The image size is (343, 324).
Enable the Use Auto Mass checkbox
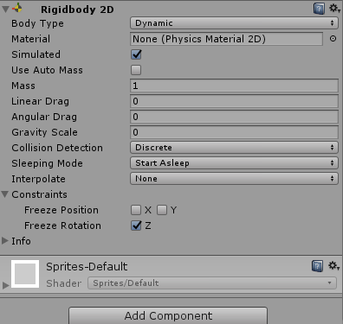pyautogui.click(x=136, y=70)
